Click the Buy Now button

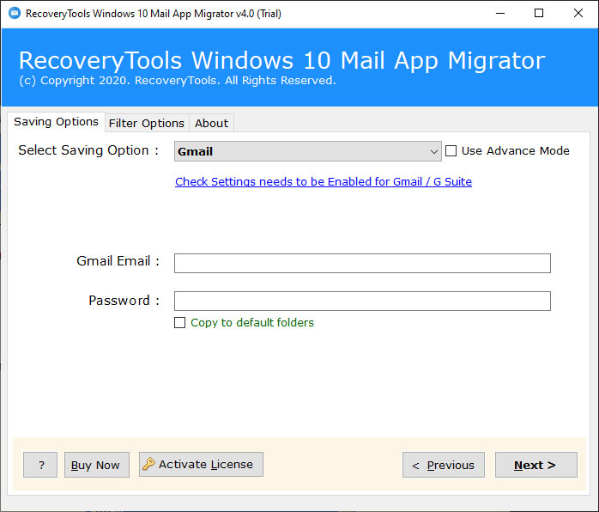[97, 465]
